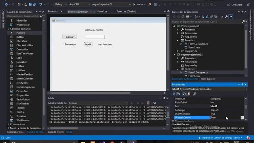
Task: Click Refresh icon in Explorador de soluciones
Action: (x=207, y=17)
